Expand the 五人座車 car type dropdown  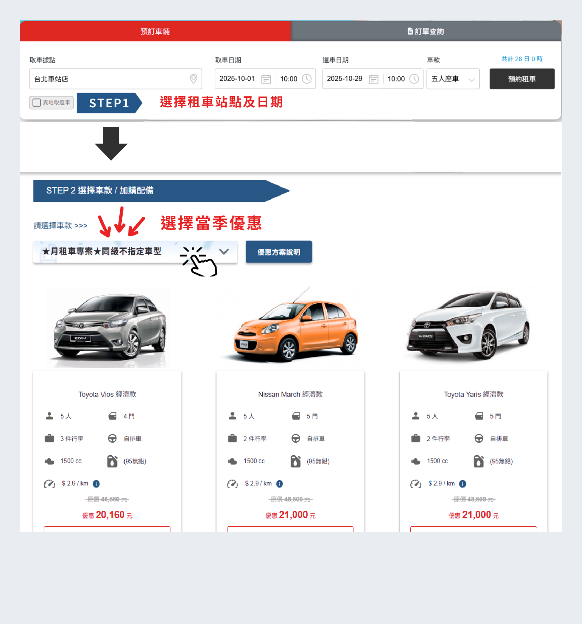pos(453,79)
